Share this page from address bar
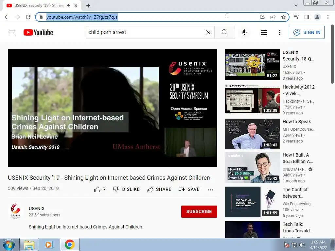This screenshot has width=335, height=251. [x=273, y=17]
